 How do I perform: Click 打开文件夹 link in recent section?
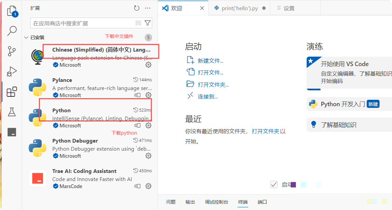coord(265,131)
